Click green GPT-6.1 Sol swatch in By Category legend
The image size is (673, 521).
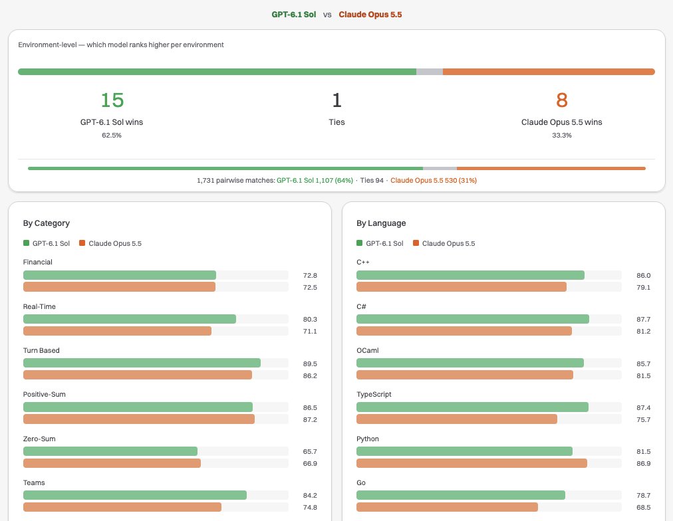(26, 243)
